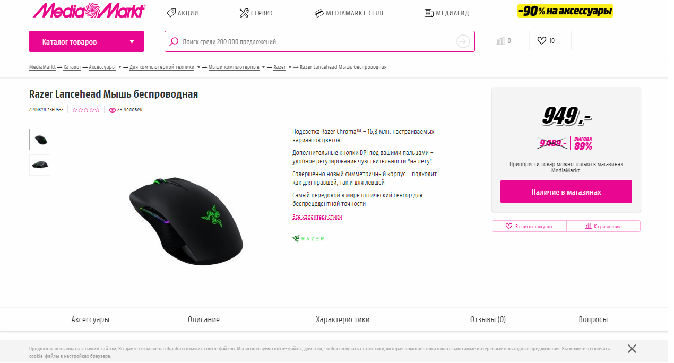Open the wishlist heart icon with 10
The width and height of the screenshot is (674, 363).
pos(542,40)
